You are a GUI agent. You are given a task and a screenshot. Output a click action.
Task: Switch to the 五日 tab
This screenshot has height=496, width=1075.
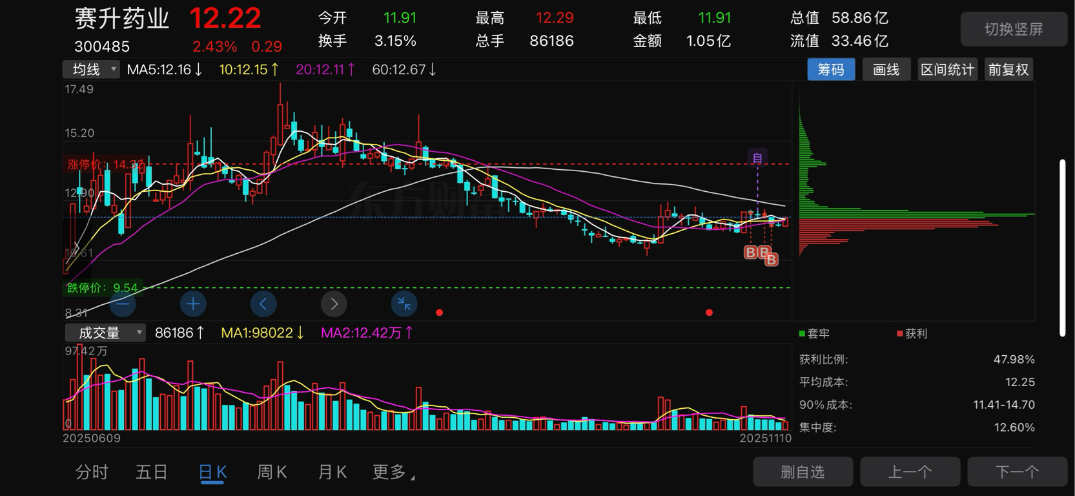point(152,472)
